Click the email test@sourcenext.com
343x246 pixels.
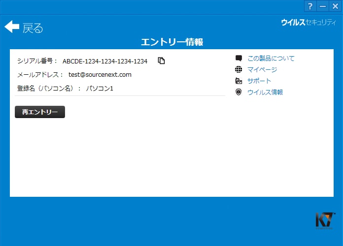tap(100, 75)
